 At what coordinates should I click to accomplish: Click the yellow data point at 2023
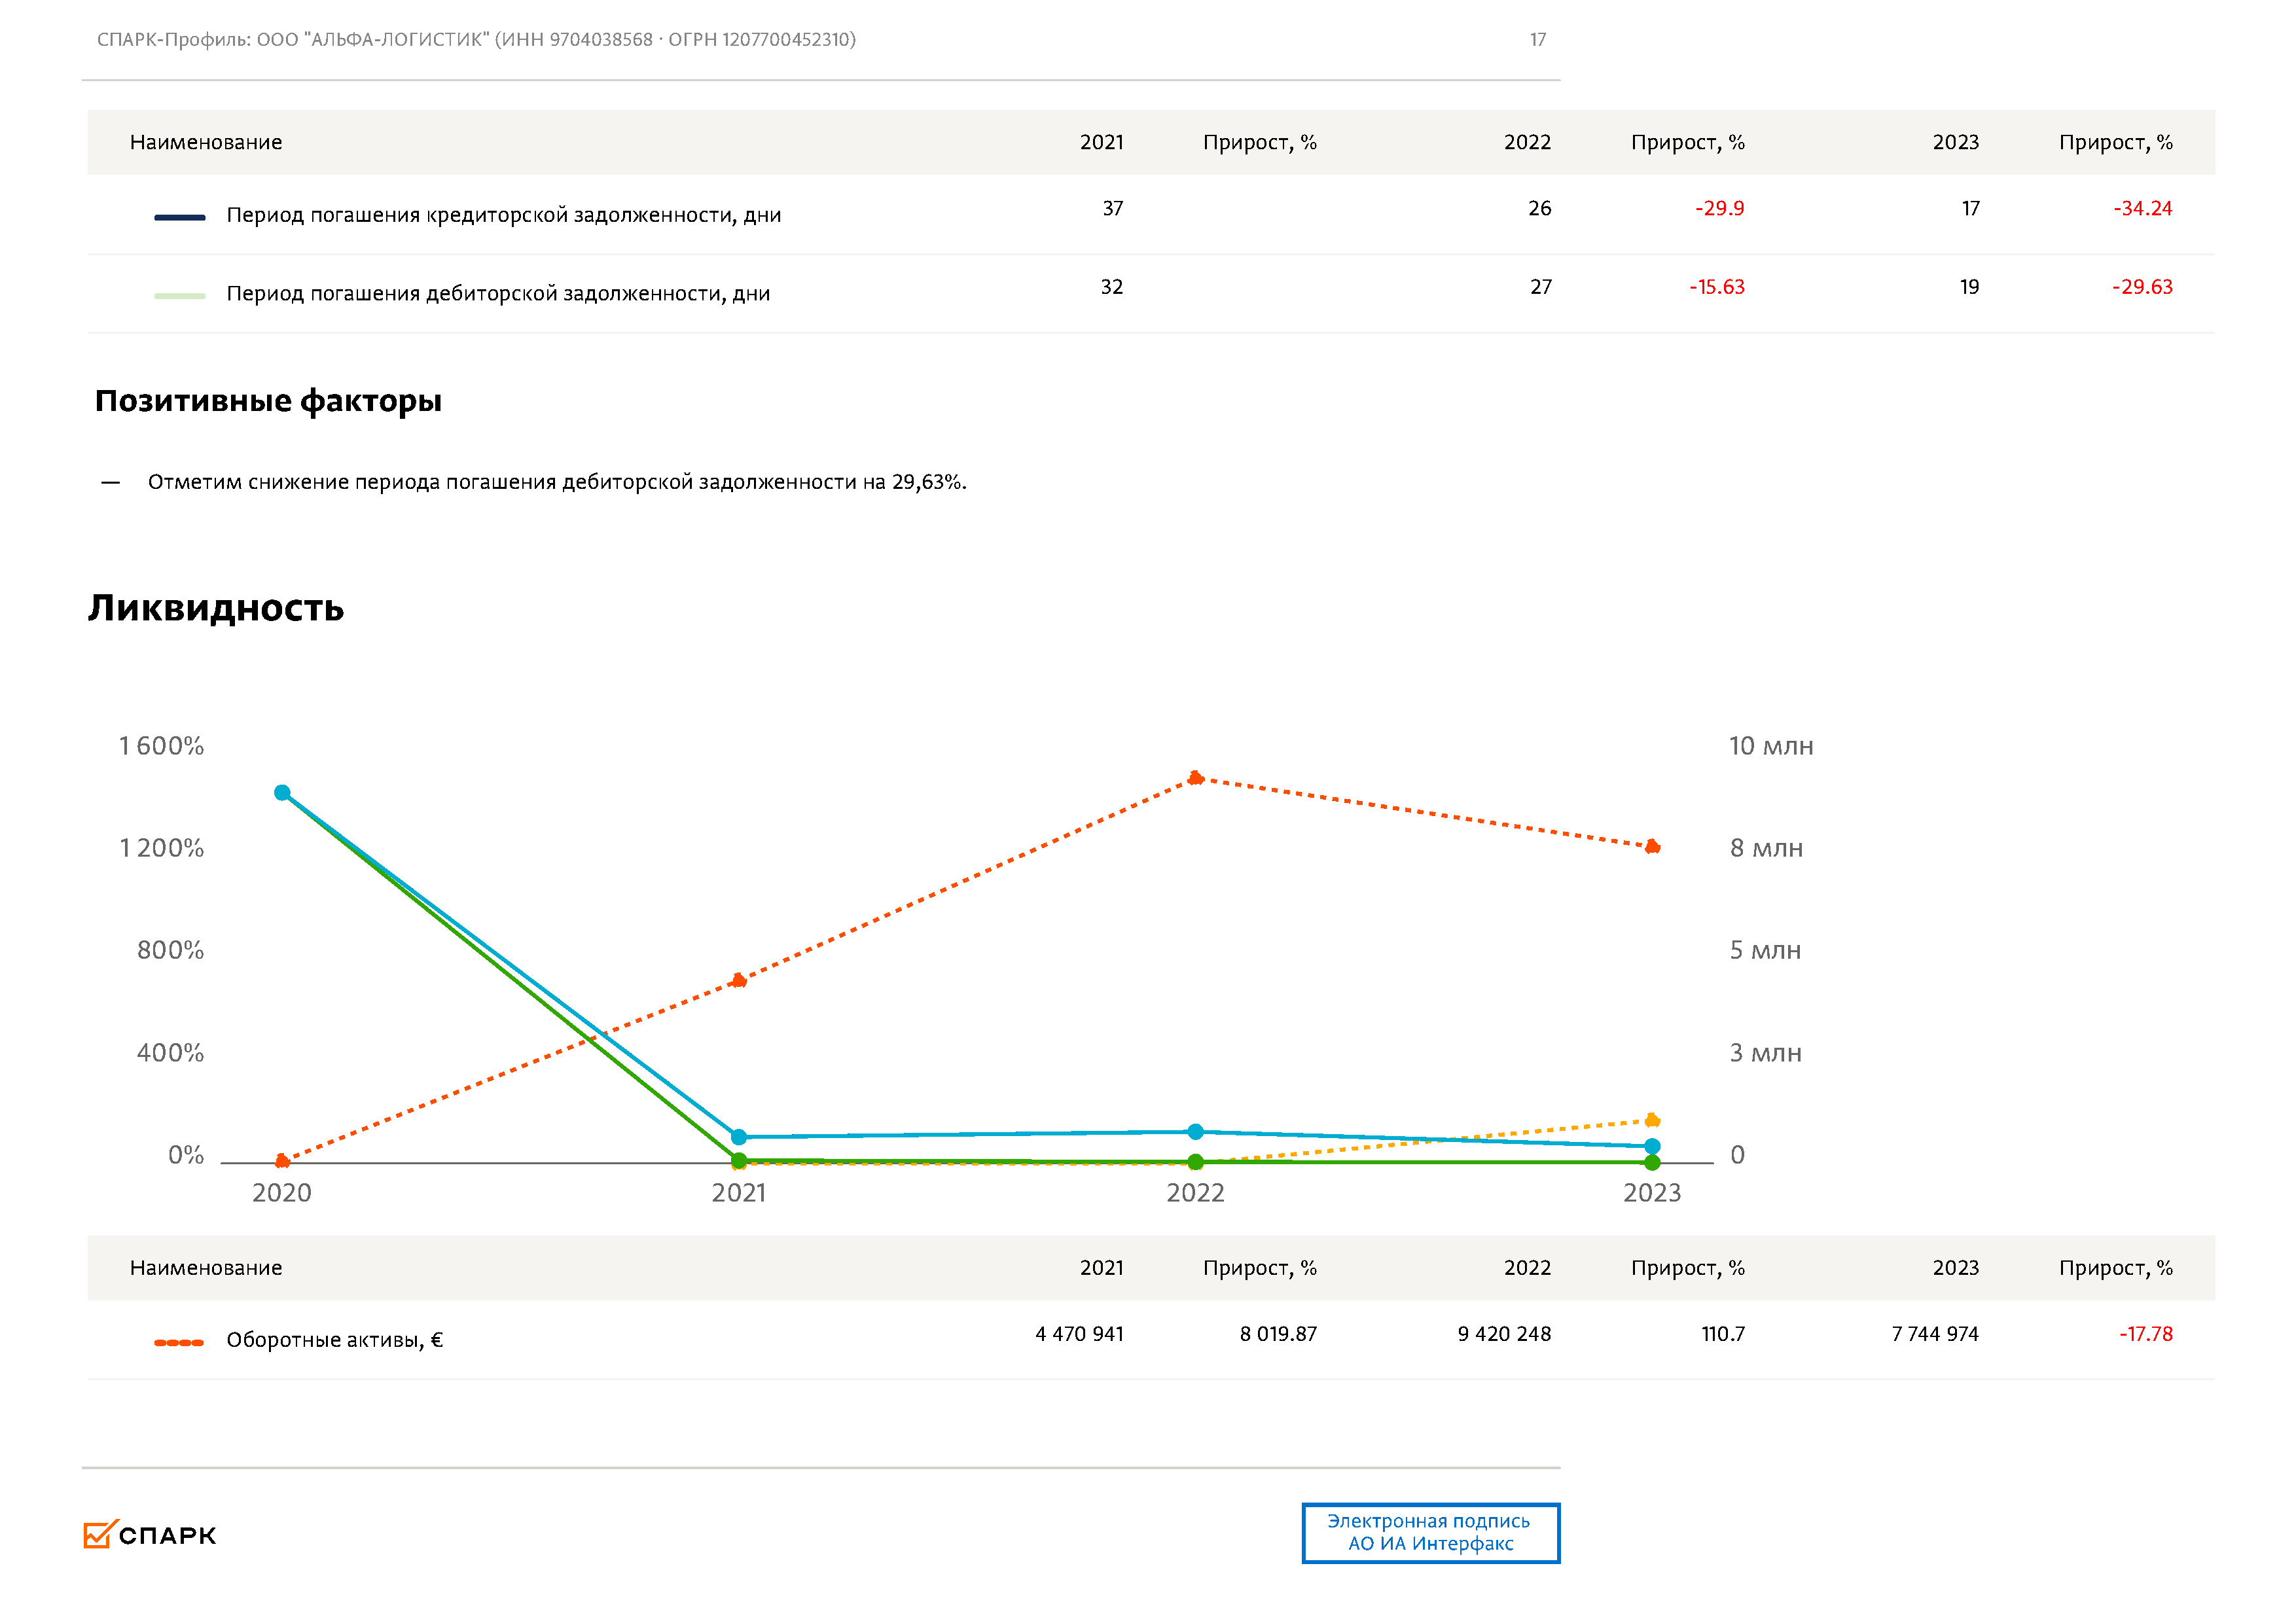click(1652, 1120)
